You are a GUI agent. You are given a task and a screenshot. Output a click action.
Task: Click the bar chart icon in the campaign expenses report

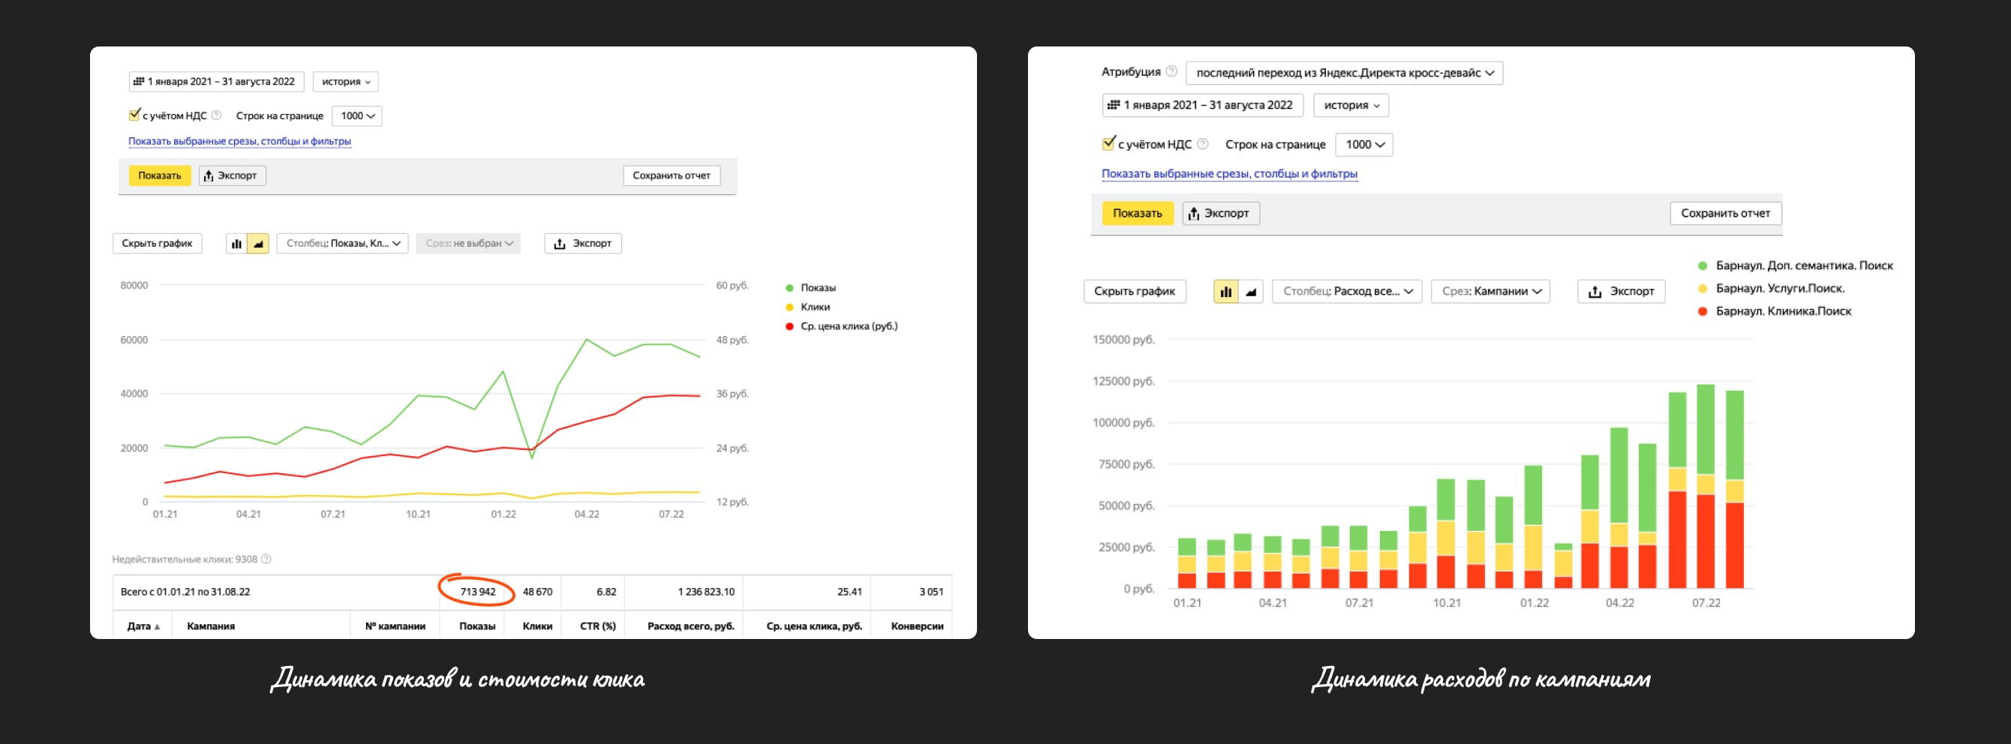(1225, 292)
